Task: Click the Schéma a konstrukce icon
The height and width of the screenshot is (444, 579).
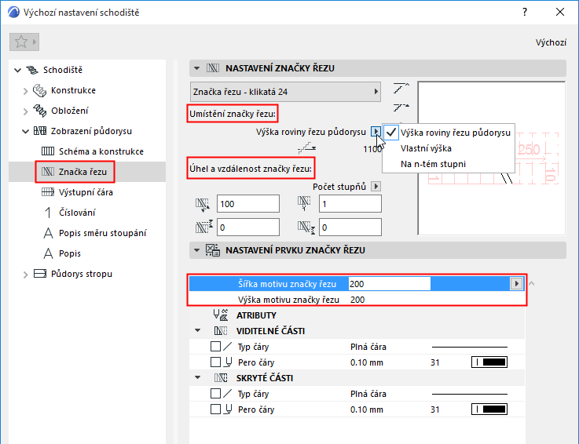Action: (48, 151)
